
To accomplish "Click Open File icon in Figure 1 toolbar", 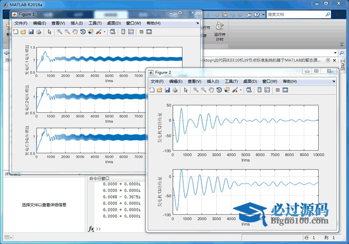I will pos(23,32).
